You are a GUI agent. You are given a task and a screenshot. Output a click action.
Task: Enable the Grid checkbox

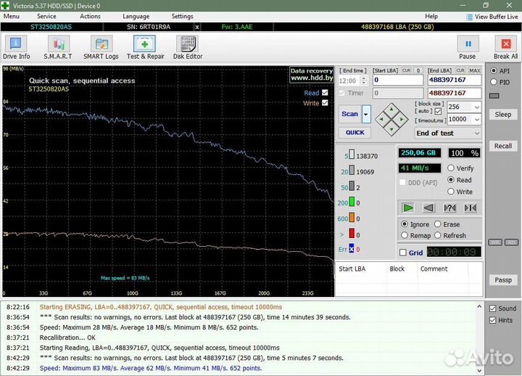(x=403, y=253)
